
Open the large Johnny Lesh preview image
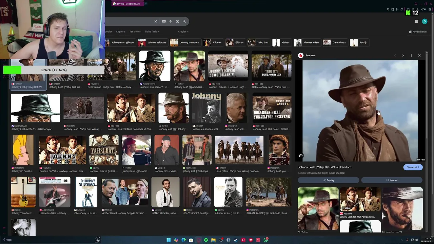360,110
